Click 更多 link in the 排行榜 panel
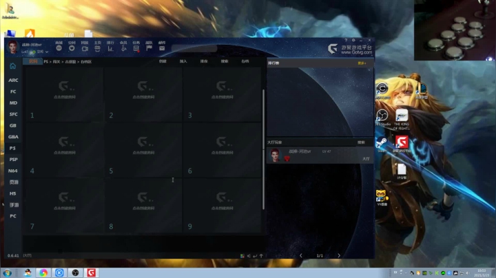496x278 pixels. click(x=362, y=63)
